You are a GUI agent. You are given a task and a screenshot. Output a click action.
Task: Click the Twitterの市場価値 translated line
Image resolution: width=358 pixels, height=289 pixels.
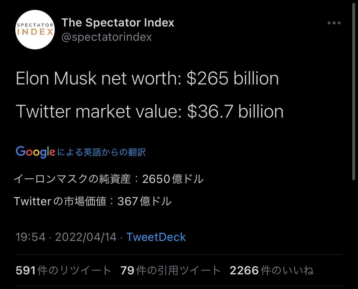[x=93, y=201]
